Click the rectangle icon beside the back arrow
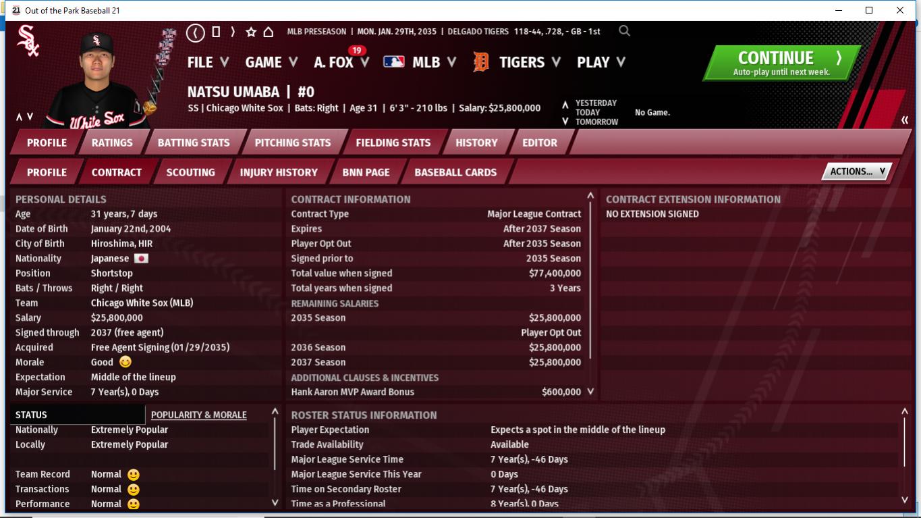Screen dimensions: 921x518 coord(216,32)
